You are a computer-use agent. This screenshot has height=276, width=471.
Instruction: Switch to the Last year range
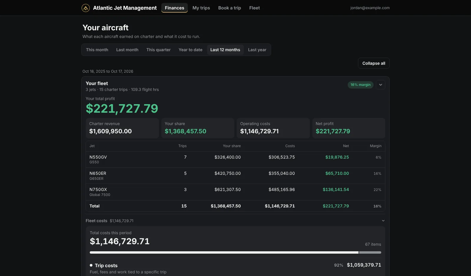click(257, 50)
